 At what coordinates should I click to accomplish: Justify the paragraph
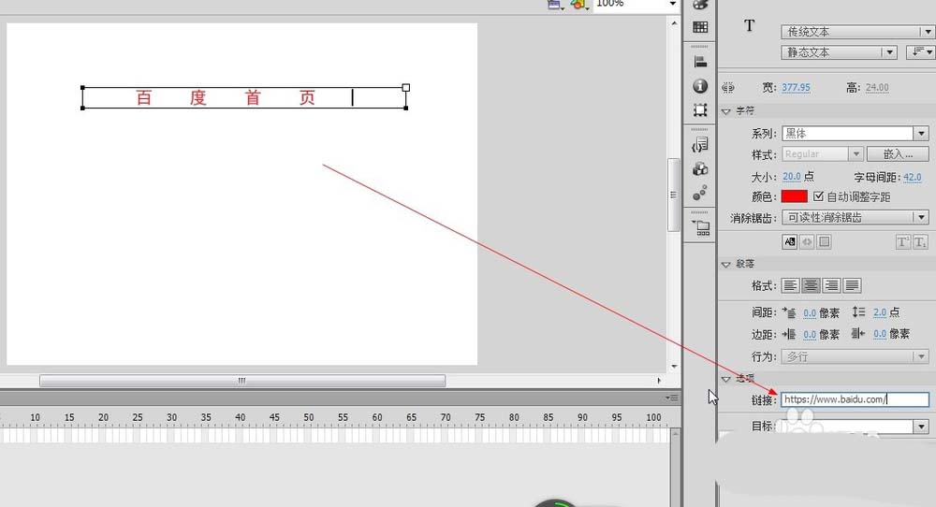pos(852,285)
